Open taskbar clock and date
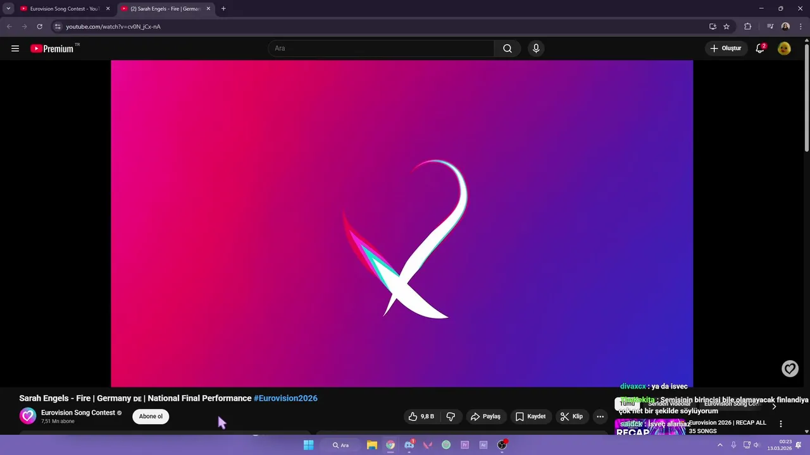The image size is (810, 455). pyautogui.click(x=780, y=445)
